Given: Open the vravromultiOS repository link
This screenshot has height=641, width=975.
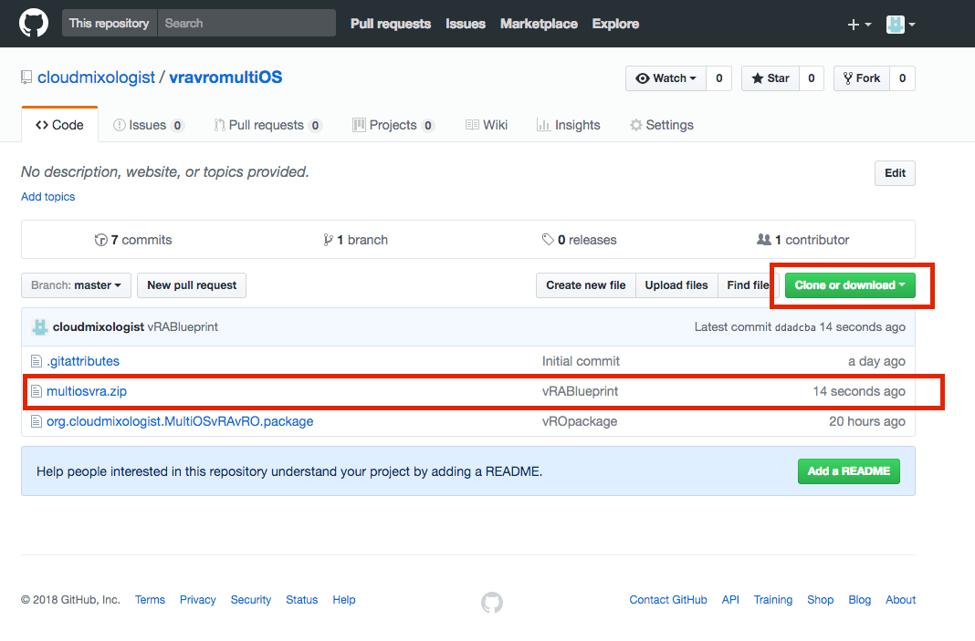Looking at the screenshot, I should click(x=225, y=77).
